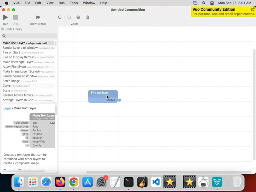Image resolution: width=256 pixels, height=192 pixels.
Task: Open Terminal from the dock
Action: (129, 182)
